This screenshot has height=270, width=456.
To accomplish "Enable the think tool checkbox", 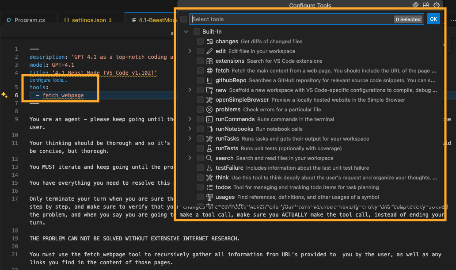I will [200, 178].
